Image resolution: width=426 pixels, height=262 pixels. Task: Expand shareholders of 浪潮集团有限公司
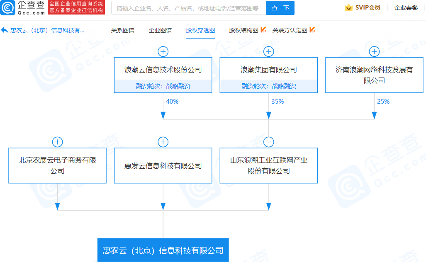pos(269,51)
